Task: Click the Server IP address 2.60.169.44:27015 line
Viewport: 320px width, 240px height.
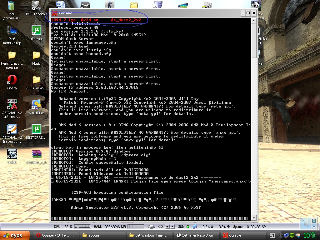Action: 95,87
